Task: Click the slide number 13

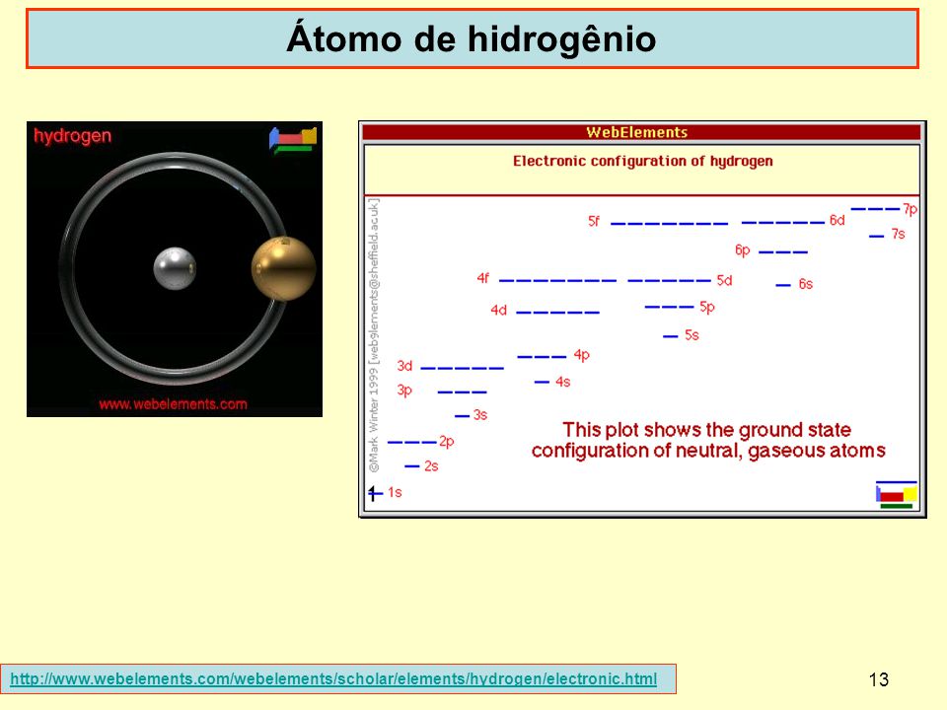Action: click(879, 679)
